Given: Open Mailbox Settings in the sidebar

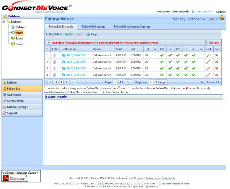Looking at the screenshot, I should click(22, 107).
